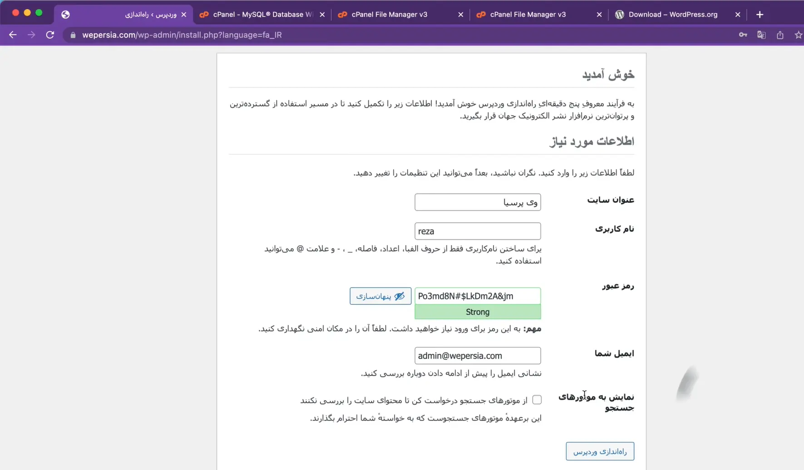
Task: Click the Strong password strength indicator
Action: (478, 312)
